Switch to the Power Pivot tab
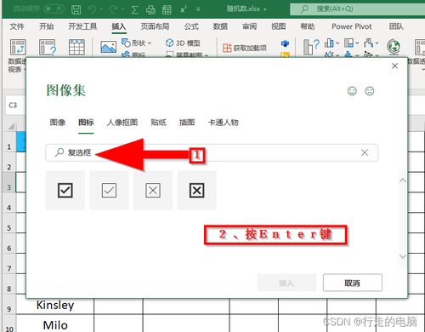The height and width of the screenshot is (332, 425). coord(352,26)
